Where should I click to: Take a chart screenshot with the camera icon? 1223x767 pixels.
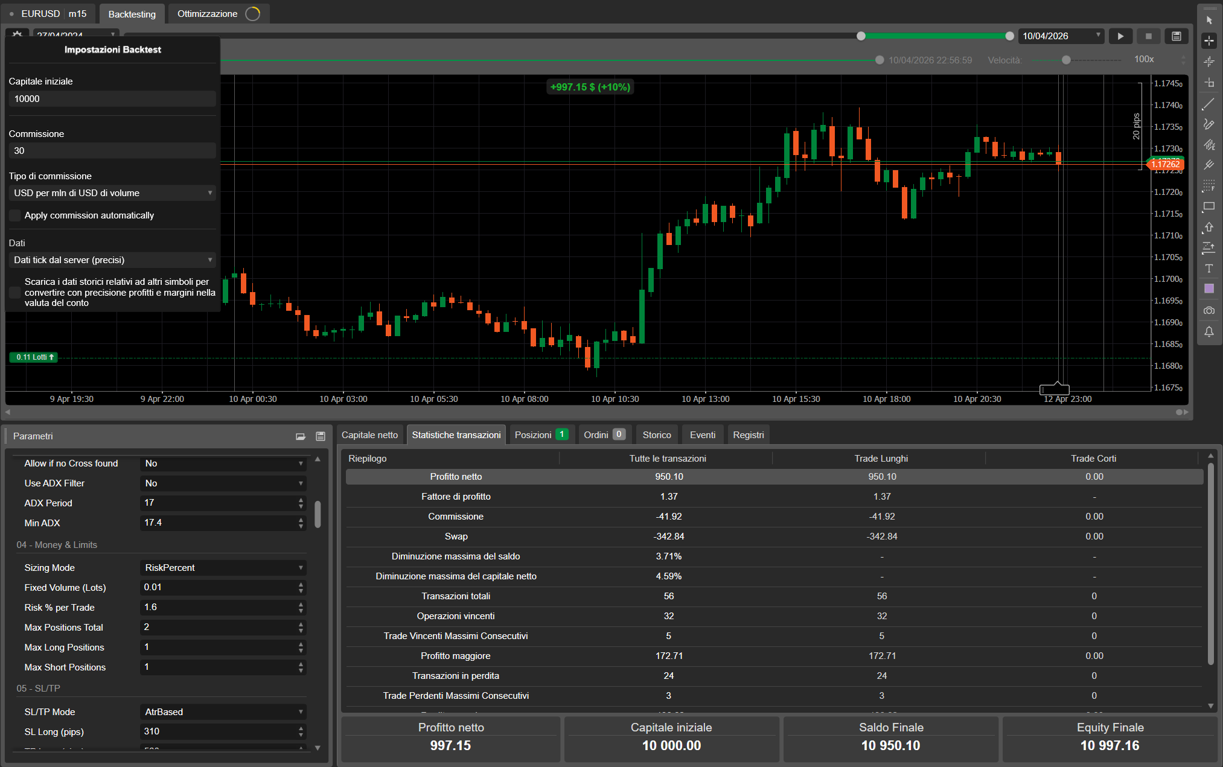click(x=1209, y=310)
